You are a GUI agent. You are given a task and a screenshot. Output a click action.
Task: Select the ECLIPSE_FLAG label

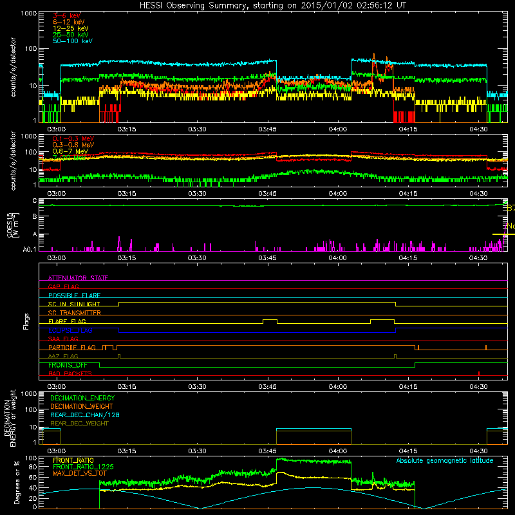[70, 330]
